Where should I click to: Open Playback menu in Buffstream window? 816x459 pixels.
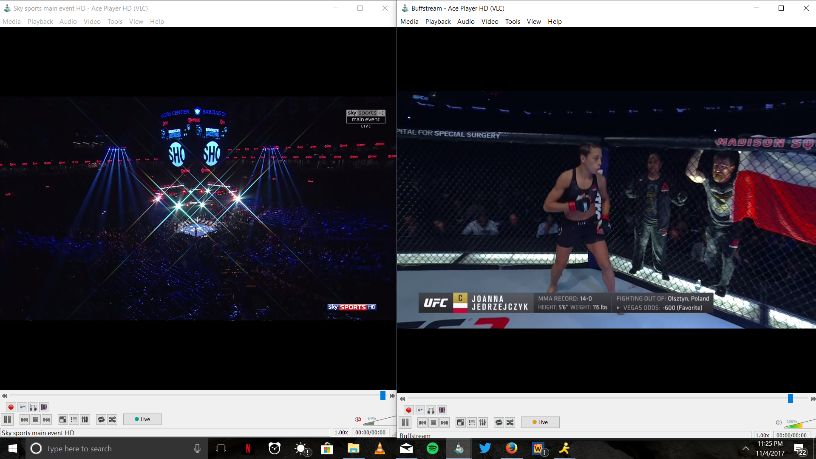pyautogui.click(x=438, y=22)
